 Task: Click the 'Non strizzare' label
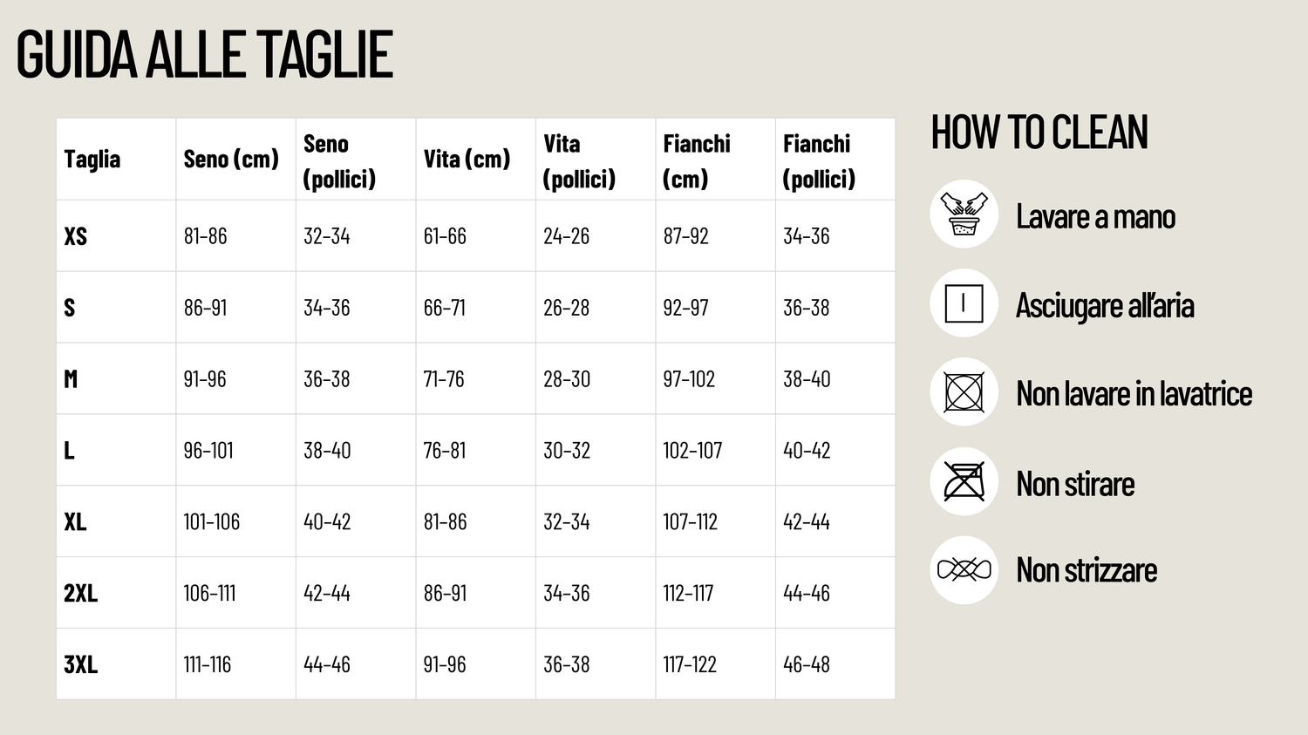(x=1087, y=570)
